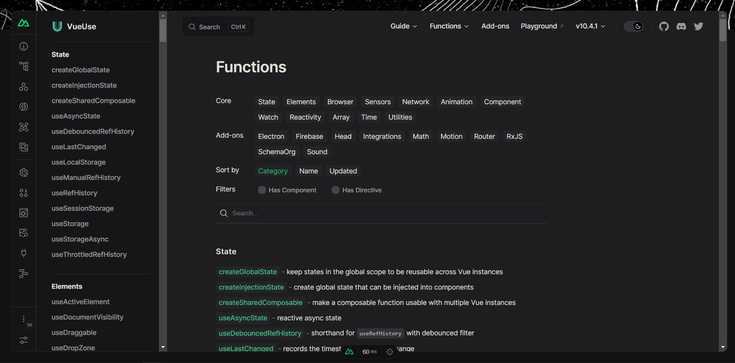Filter by the Network category
This screenshot has height=363, width=735.
416,102
